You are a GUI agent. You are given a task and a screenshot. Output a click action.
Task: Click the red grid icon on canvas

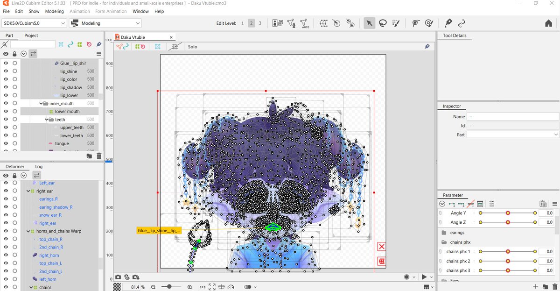point(382,261)
